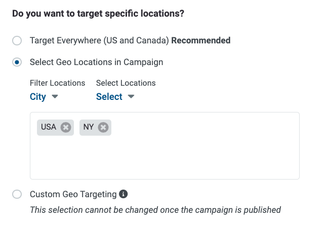Click the USA tag label
The height and width of the screenshot is (231, 328).
[x=49, y=127]
